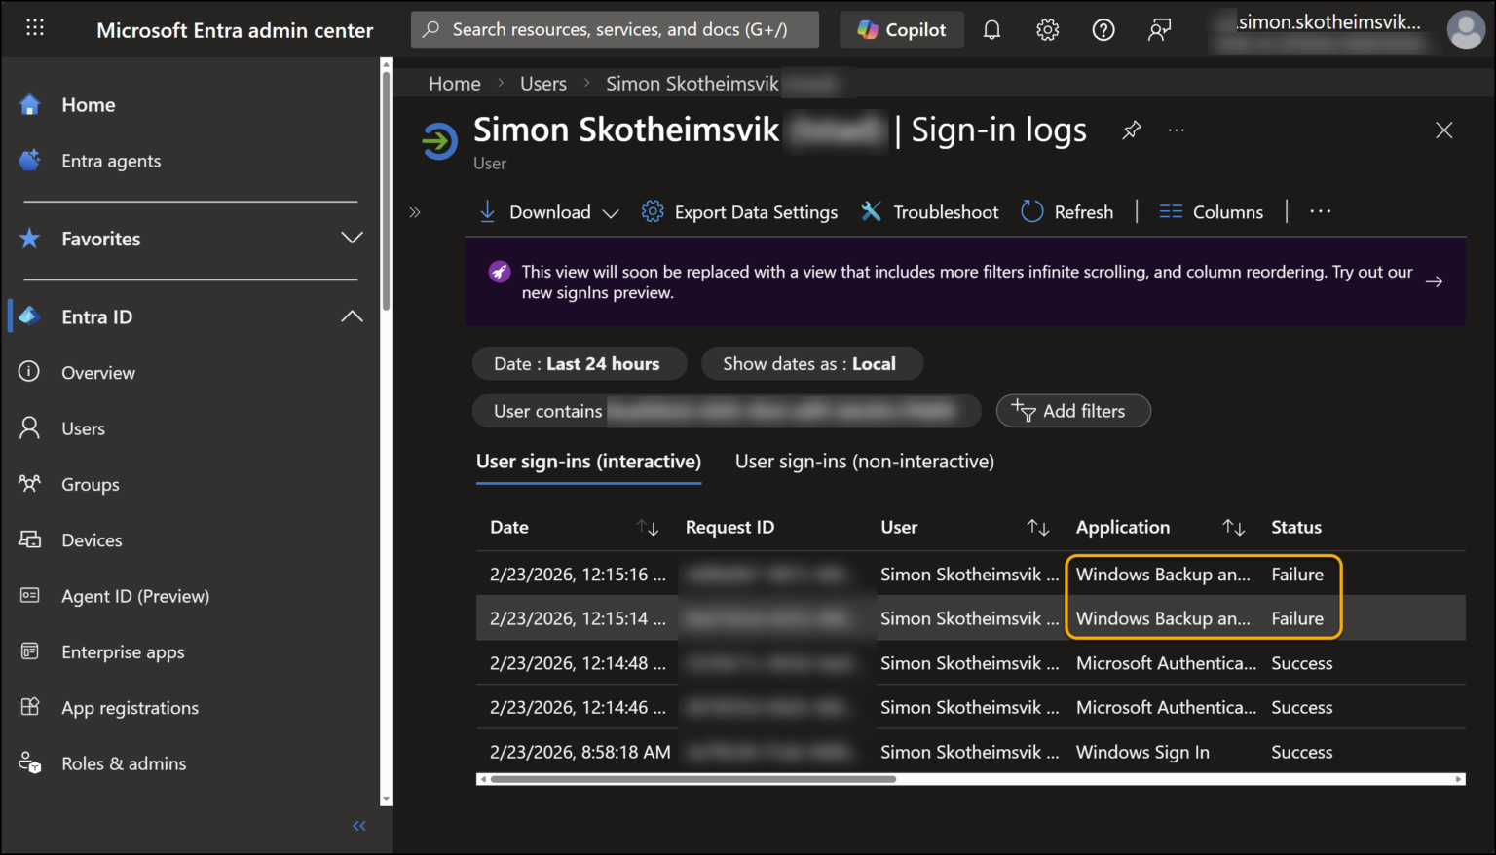Click the Home breadcrumb link

(x=455, y=84)
